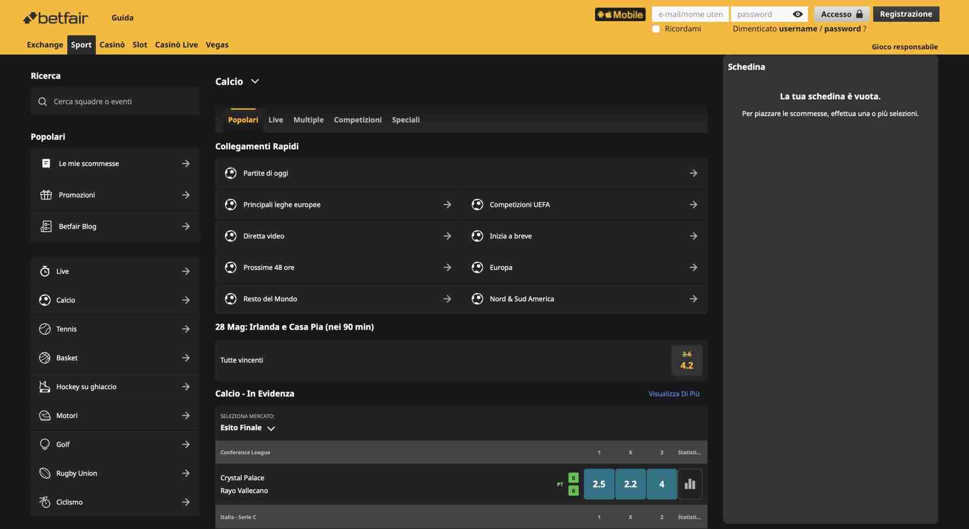Check the Ricordami checkbox

click(656, 29)
